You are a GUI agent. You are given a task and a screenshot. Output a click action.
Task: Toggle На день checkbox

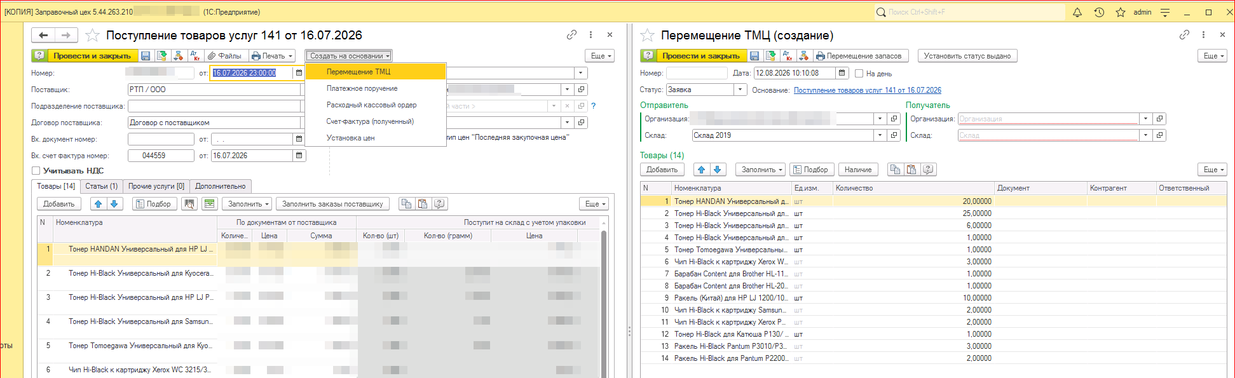click(x=859, y=74)
